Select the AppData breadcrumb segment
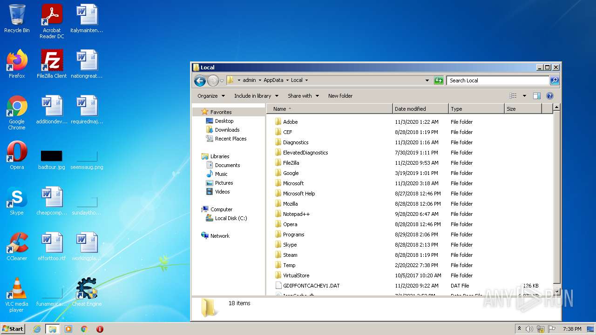Screen dimensions: 596x335 (273, 80)
